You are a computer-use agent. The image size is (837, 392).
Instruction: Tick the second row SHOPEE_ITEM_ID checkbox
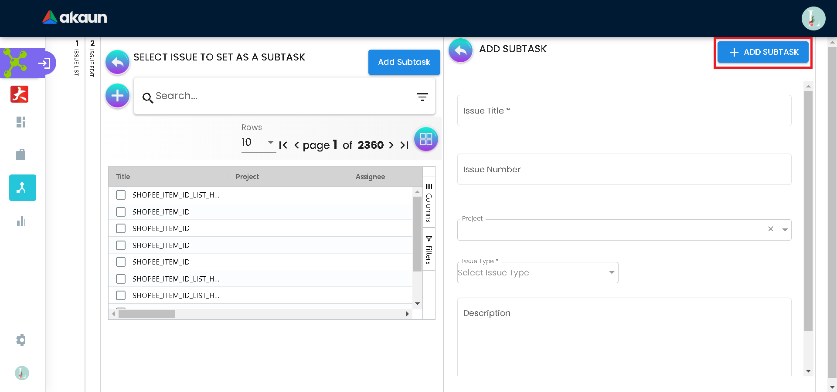pos(121,212)
